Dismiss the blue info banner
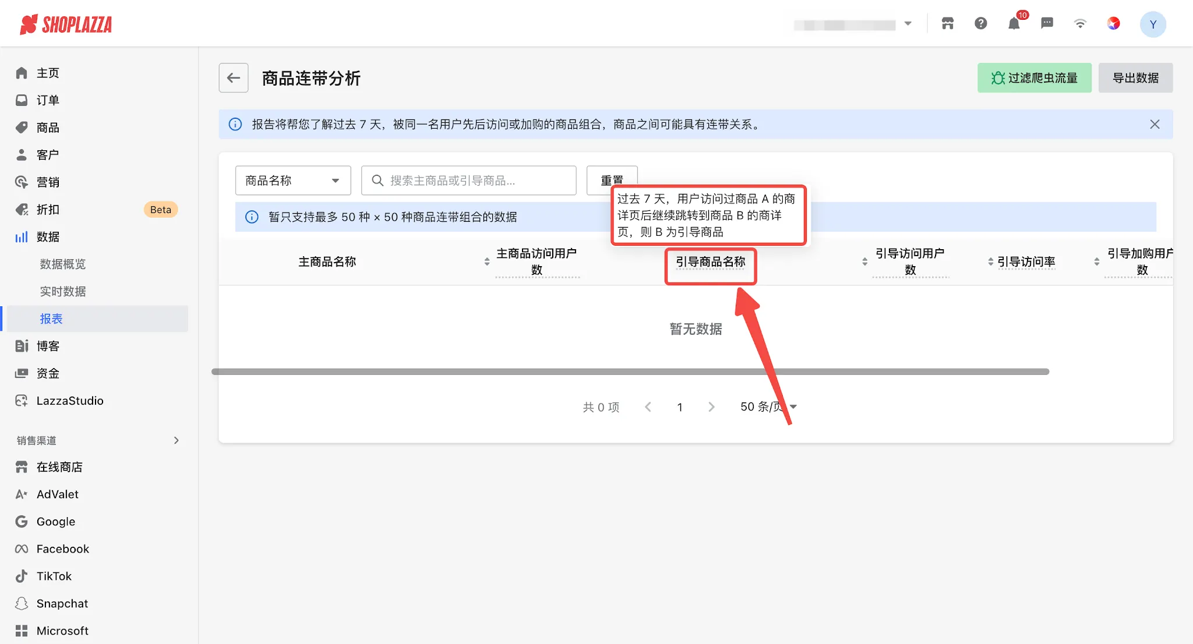The image size is (1193, 644). [1155, 124]
